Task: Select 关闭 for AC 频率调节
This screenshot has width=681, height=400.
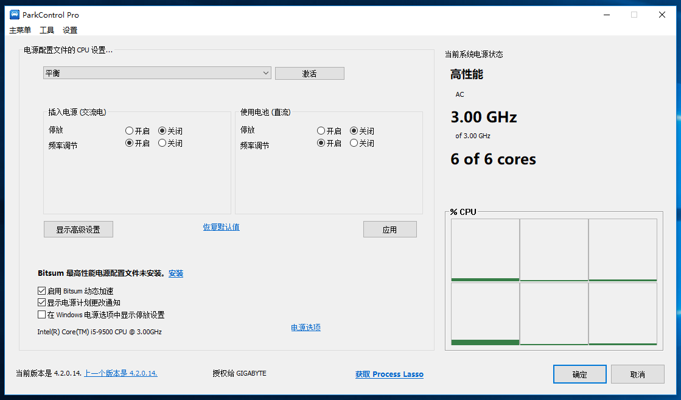Action: click(x=162, y=143)
